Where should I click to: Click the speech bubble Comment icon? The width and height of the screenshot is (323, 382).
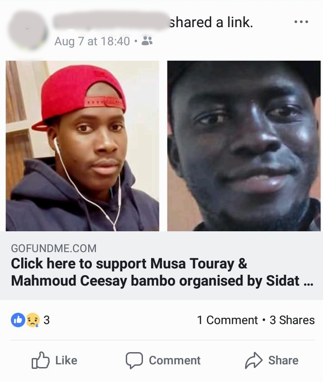coord(134,360)
